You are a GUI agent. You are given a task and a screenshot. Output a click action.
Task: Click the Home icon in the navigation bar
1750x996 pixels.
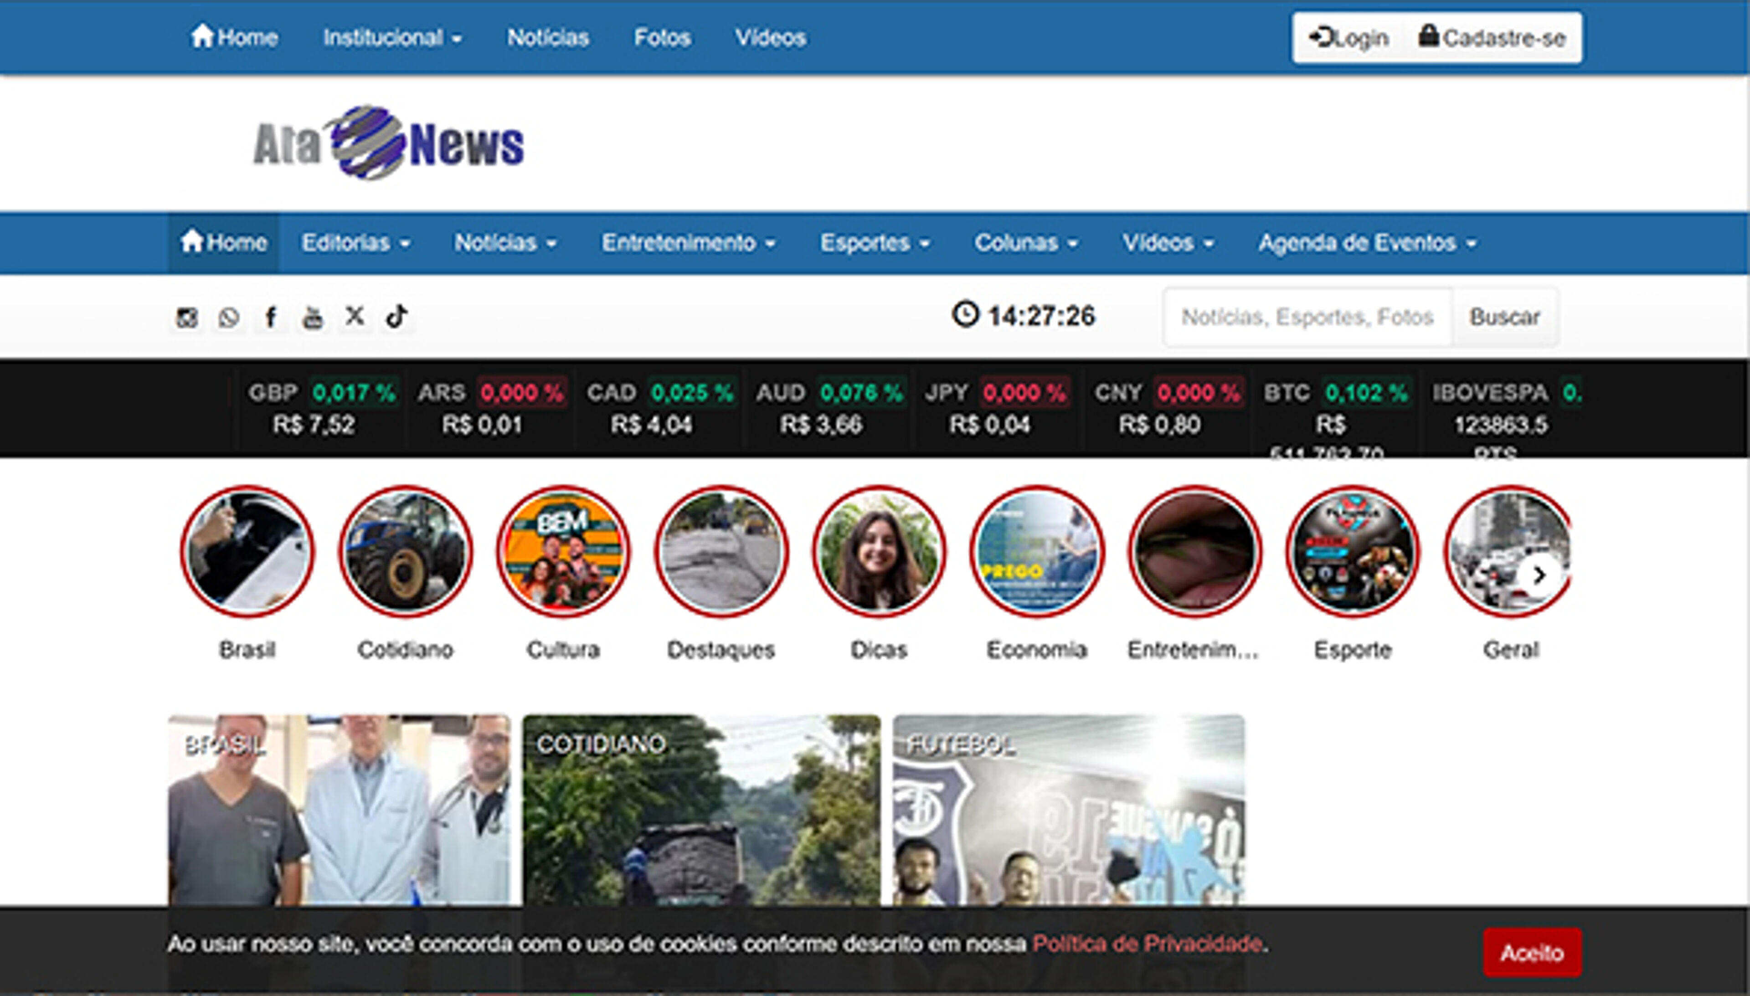[x=223, y=242]
